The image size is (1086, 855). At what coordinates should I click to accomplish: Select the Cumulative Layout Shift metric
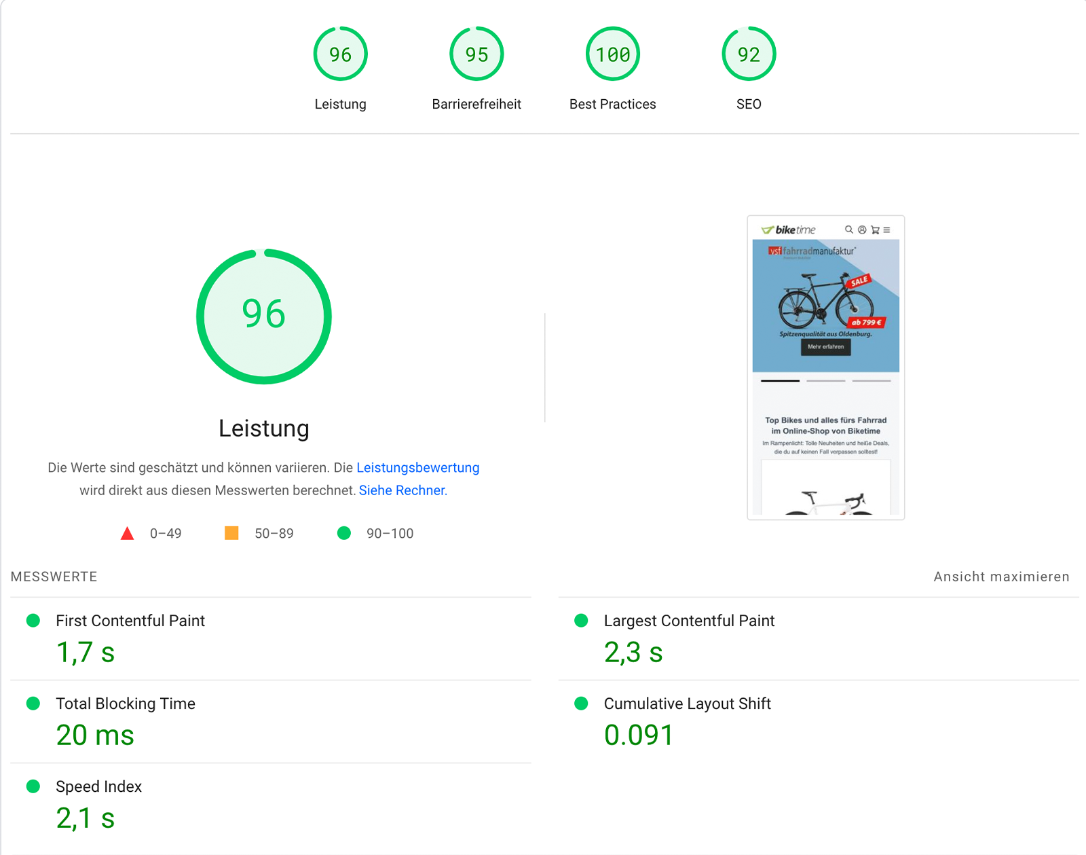687,704
